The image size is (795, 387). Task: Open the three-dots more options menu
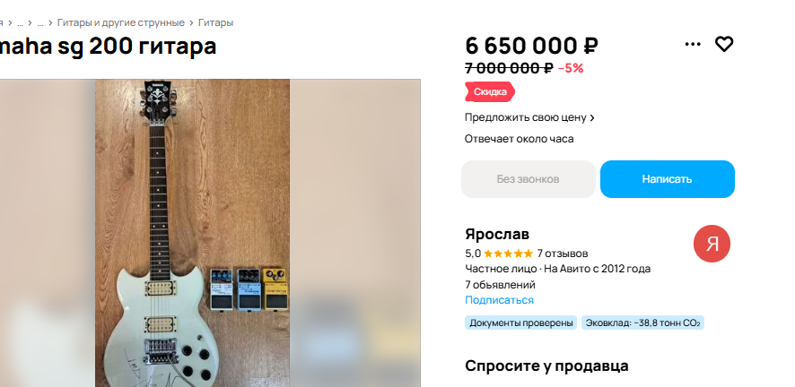coord(693,44)
